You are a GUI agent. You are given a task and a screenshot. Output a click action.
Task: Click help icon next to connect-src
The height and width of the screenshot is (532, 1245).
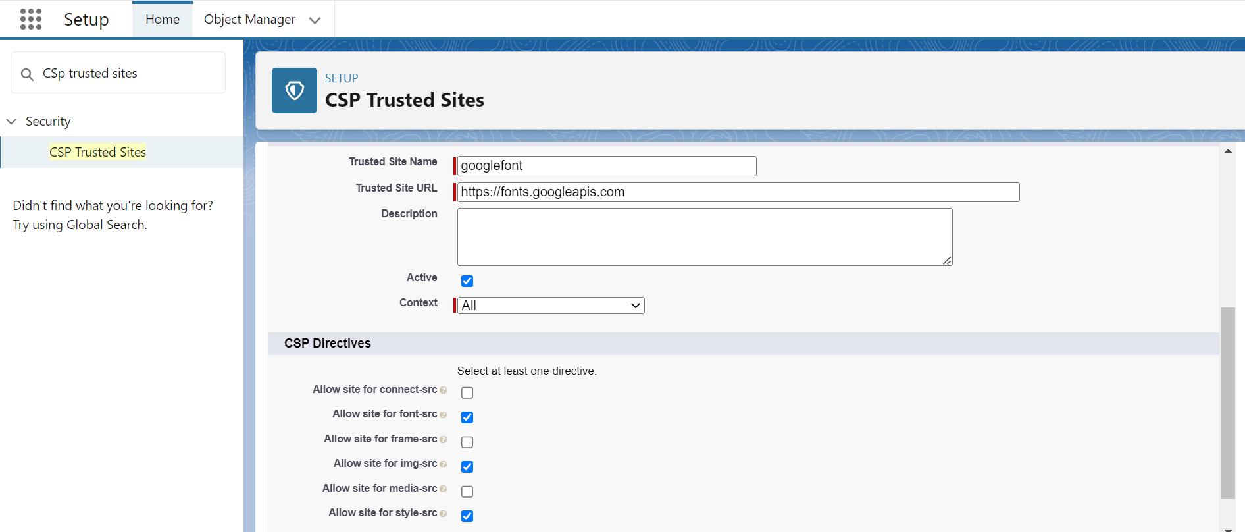(444, 390)
